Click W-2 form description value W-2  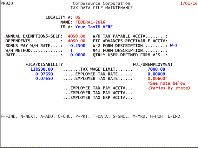point(174,46)
